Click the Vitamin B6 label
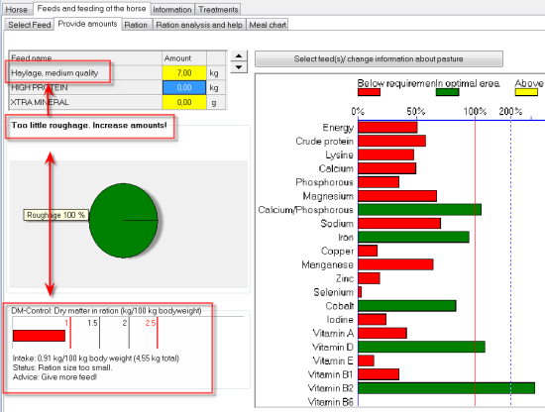Screen dimensions: 545x412 330,402
